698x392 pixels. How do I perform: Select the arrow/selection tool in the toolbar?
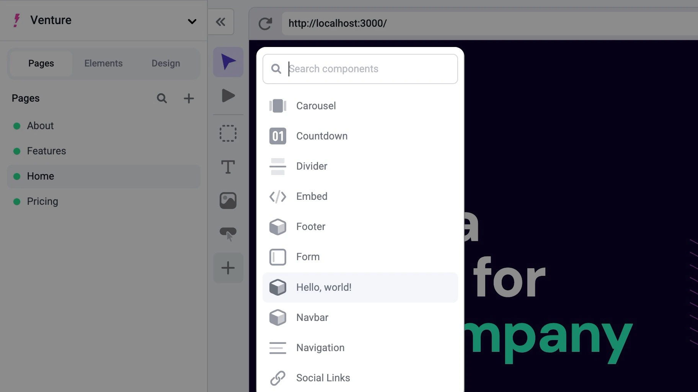(x=228, y=62)
